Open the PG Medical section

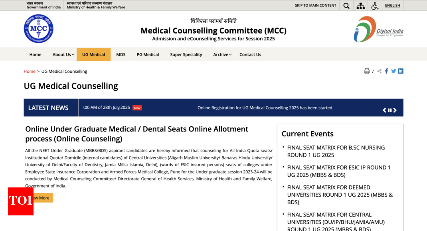pos(148,54)
